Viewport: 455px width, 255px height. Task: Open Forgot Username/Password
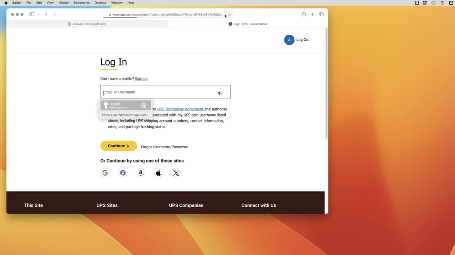[x=164, y=147]
